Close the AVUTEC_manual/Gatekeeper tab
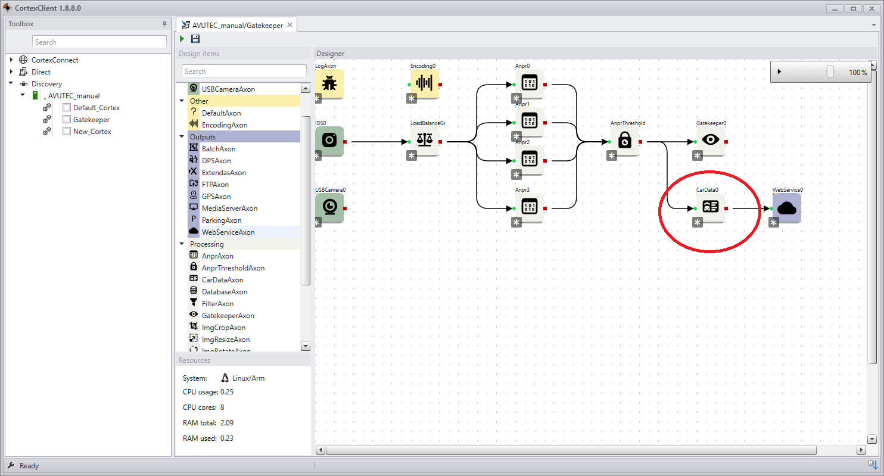Image resolution: width=884 pixels, height=476 pixels. coord(290,25)
